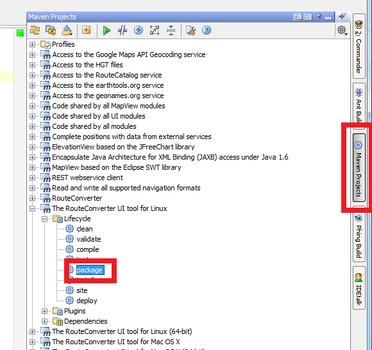Screen dimensions: 372x350
Task: Expand the Dependencies folder
Action: click(x=44, y=321)
